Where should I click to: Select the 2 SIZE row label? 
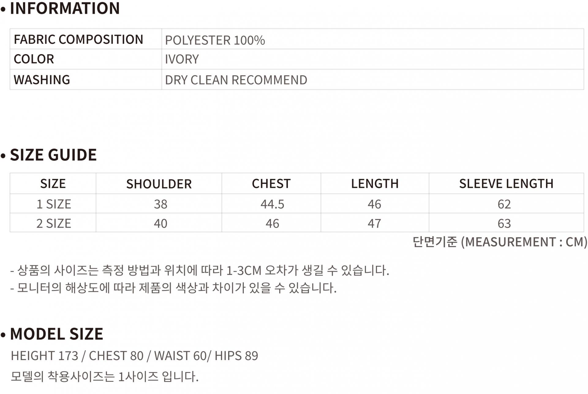54,223
